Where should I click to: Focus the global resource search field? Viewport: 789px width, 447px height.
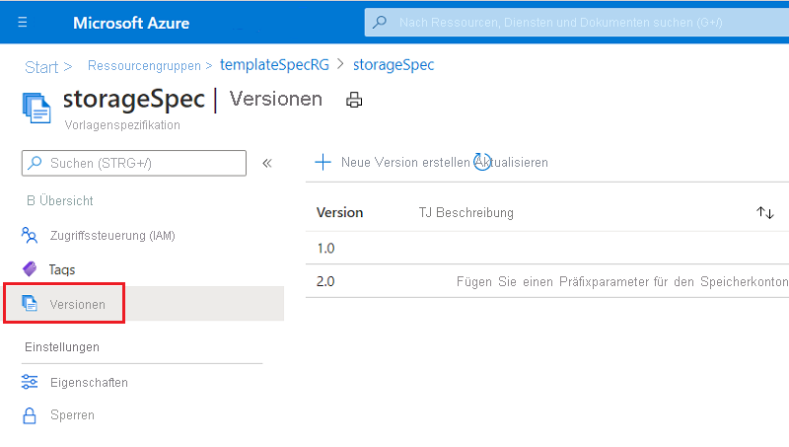[x=577, y=22]
